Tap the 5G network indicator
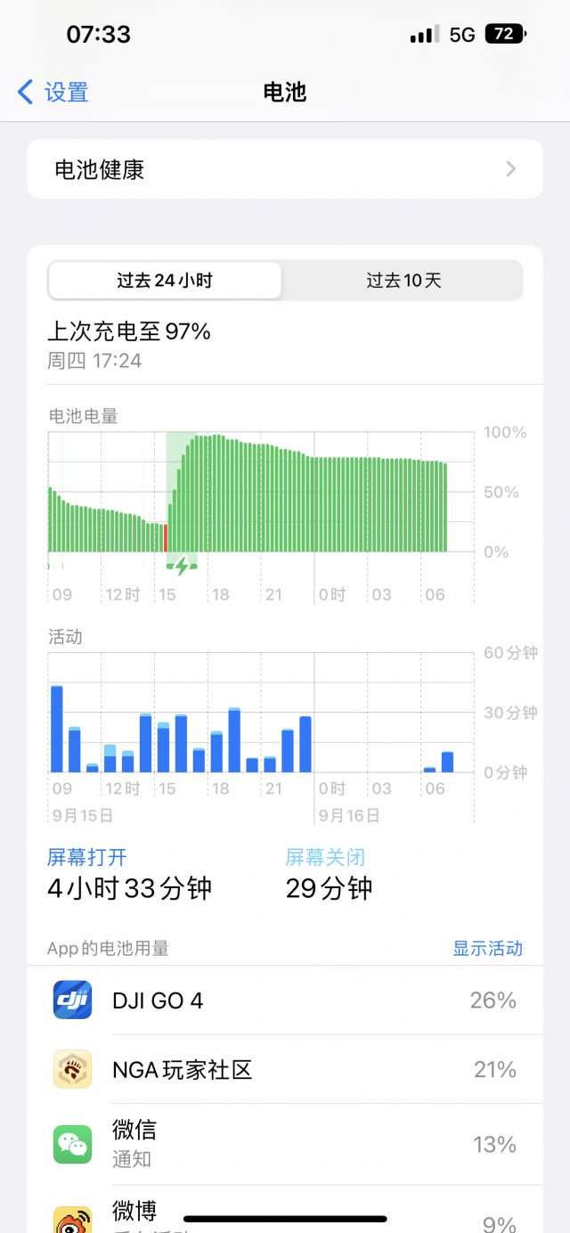Screen dimensions: 570x1233 [x=461, y=33]
